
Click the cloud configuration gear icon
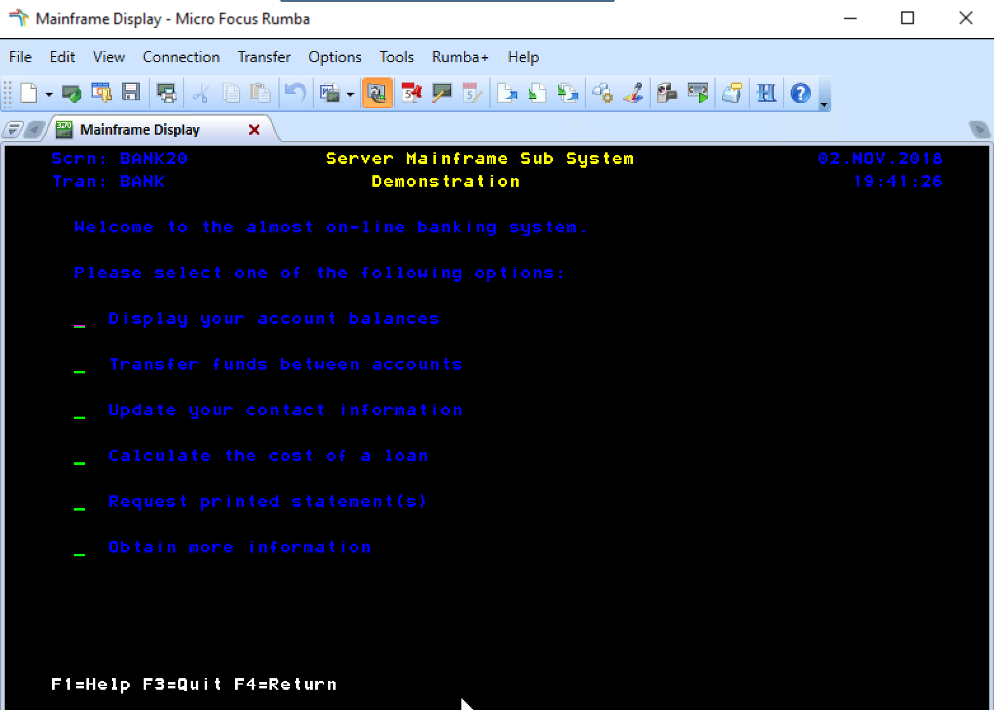[603, 94]
